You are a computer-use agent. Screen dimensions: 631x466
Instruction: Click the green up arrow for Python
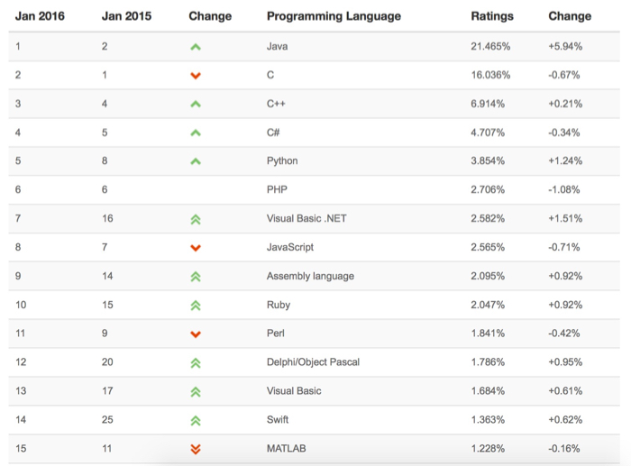tap(196, 162)
